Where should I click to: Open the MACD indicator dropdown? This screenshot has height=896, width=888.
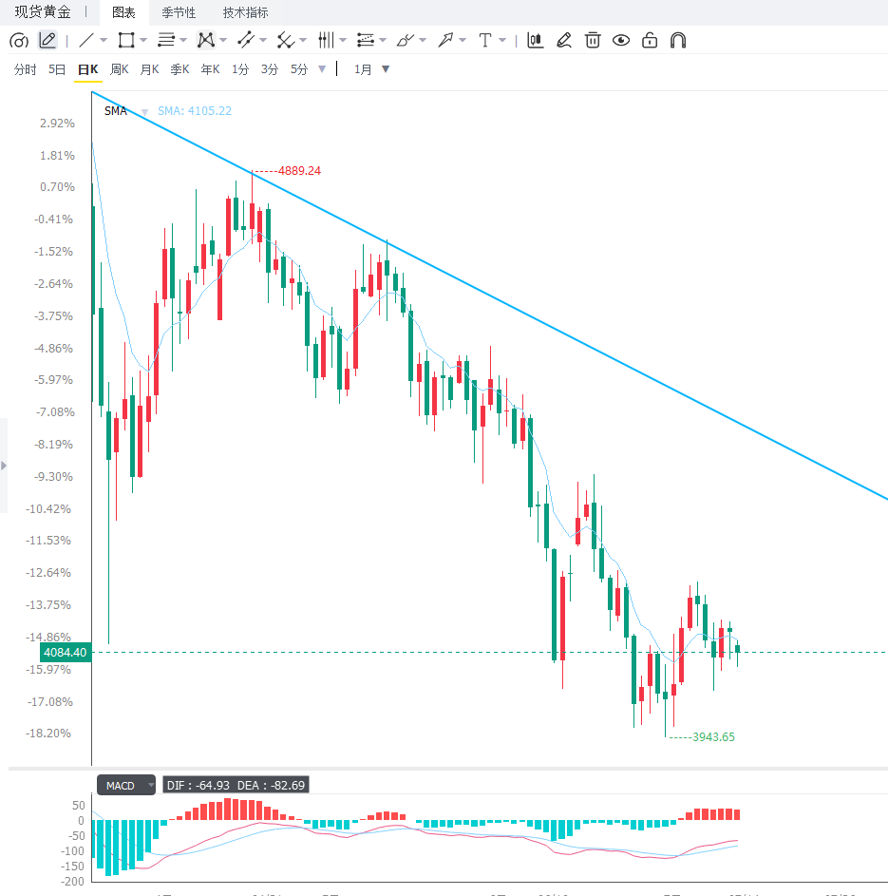click(x=125, y=786)
